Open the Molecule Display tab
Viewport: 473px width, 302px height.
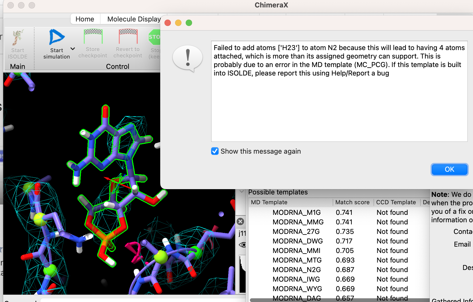tap(134, 19)
